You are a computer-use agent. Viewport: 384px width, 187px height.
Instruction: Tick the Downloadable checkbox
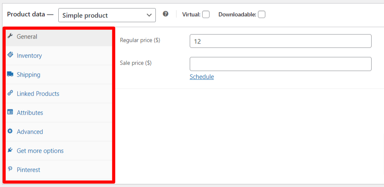click(261, 14)
